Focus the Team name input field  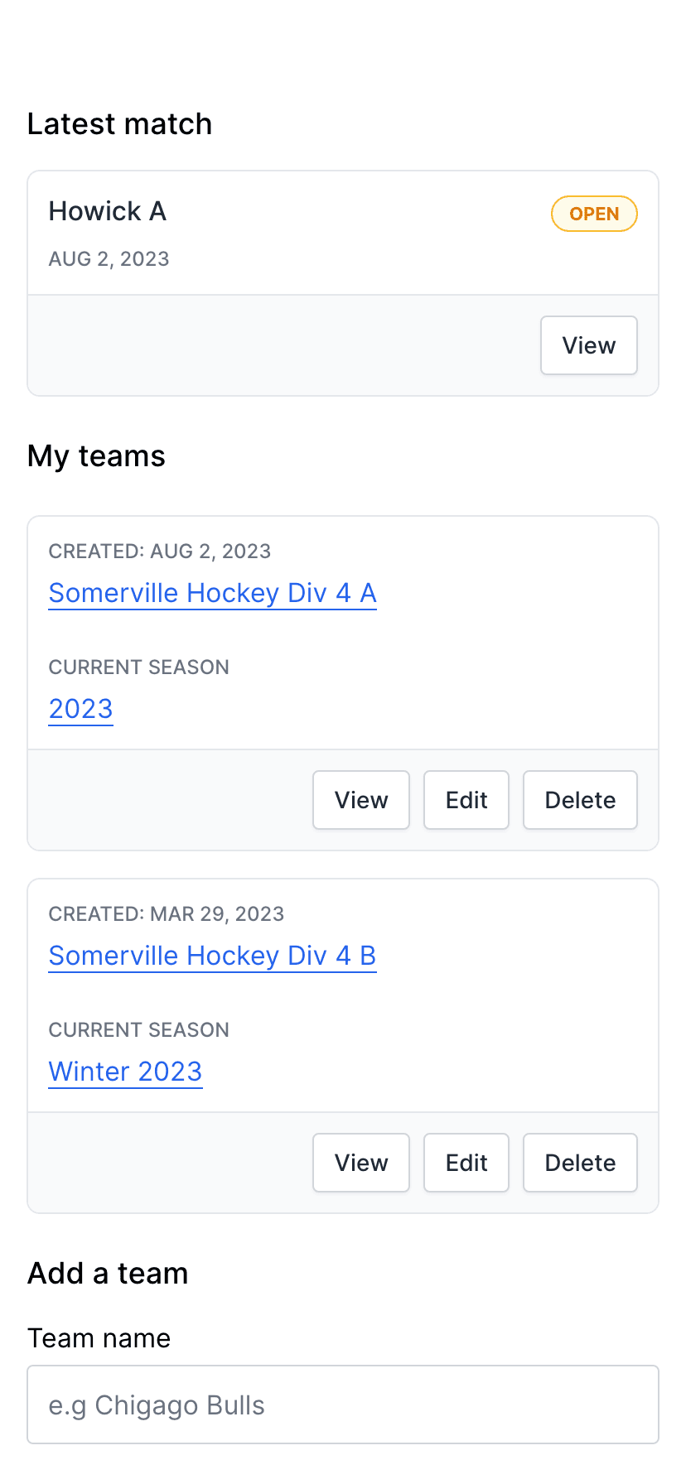point(343,1404)
